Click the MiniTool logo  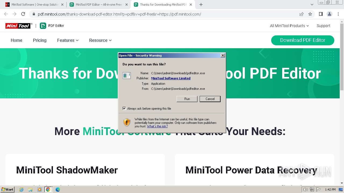pos(18,26)
